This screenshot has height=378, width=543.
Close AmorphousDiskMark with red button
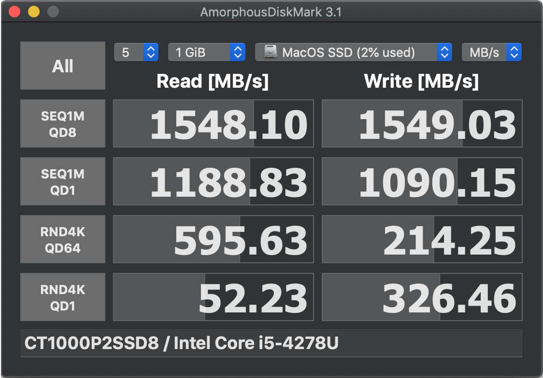(x=14, y=12)
